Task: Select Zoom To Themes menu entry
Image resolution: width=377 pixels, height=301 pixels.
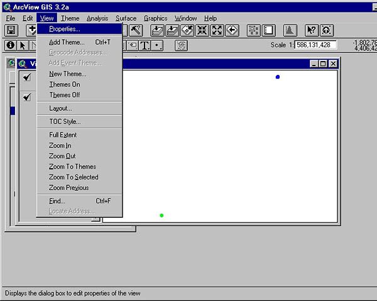Action: 80,166
